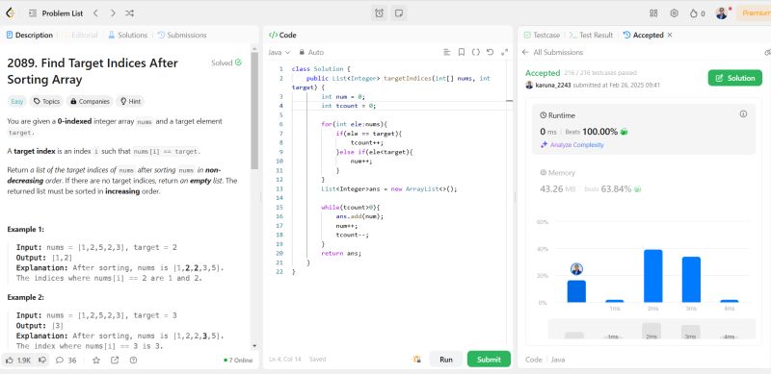Click 'return ans;' code line
The height and width of the screenshot is (374, 771).
pos(341,253)
